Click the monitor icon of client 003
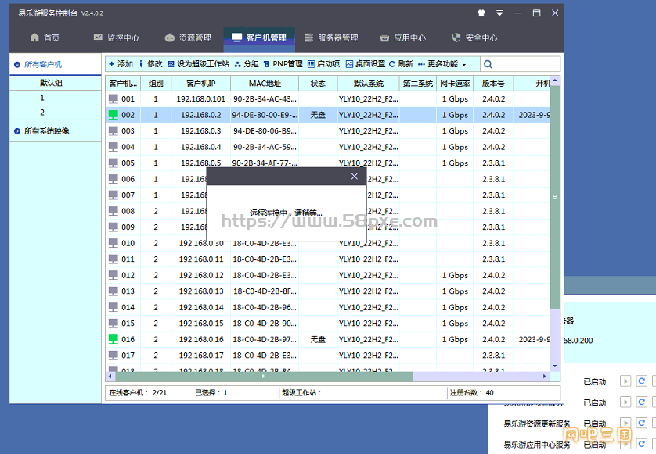This screenshot has height=454, width=656. [x=114, y=130]
